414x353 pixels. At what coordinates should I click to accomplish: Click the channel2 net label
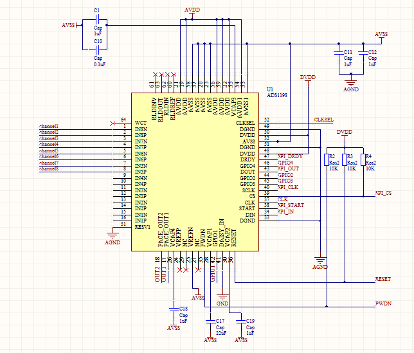point(49,132)
